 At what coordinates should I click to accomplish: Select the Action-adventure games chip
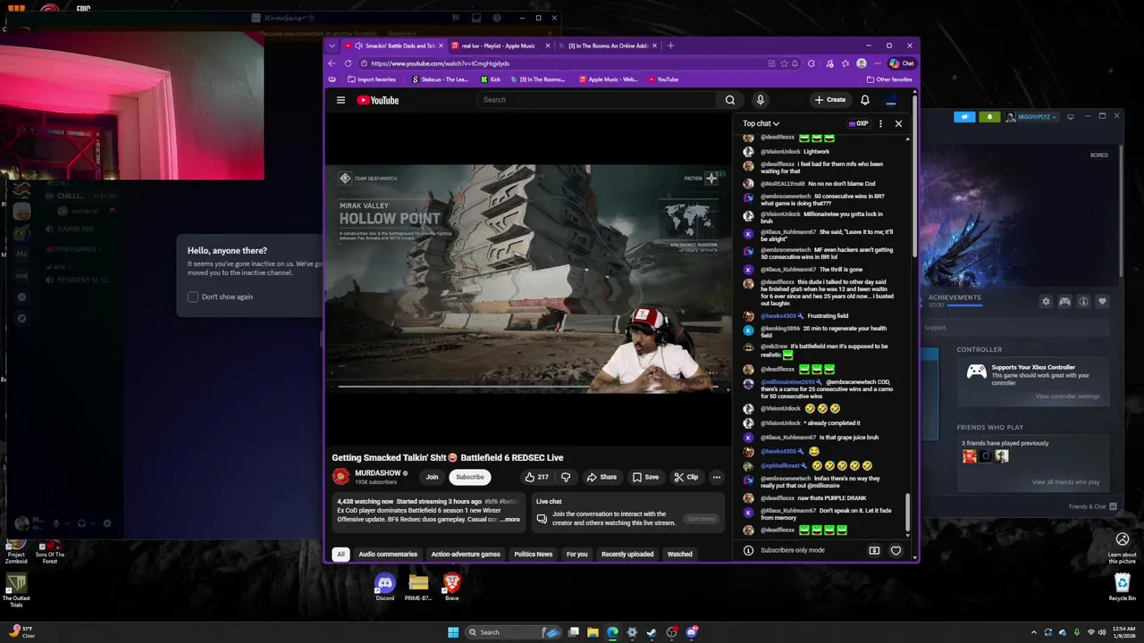pos(466,554)
